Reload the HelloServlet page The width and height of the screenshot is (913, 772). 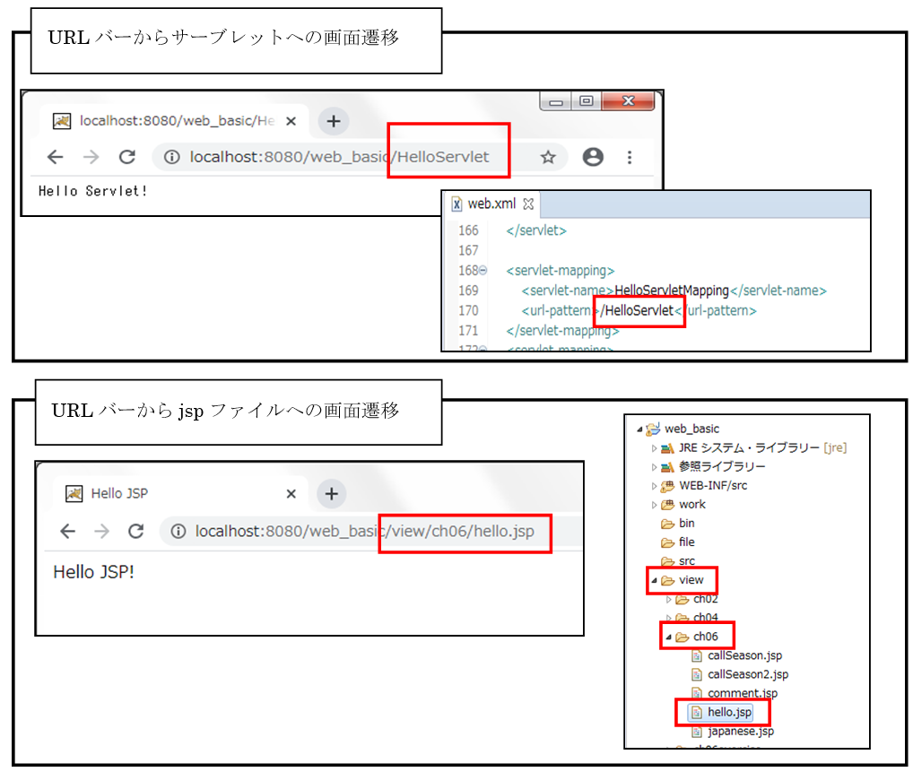(127, 157)
